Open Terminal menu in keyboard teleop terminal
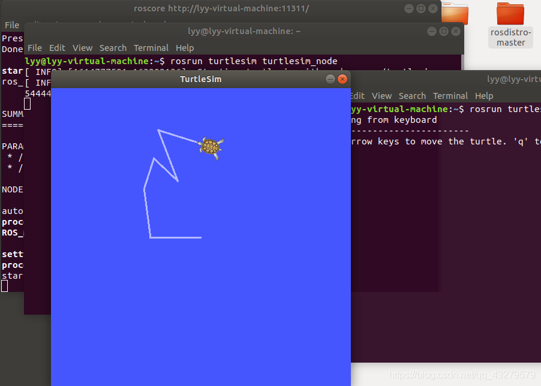541x386 pixels. coord(450,96)
